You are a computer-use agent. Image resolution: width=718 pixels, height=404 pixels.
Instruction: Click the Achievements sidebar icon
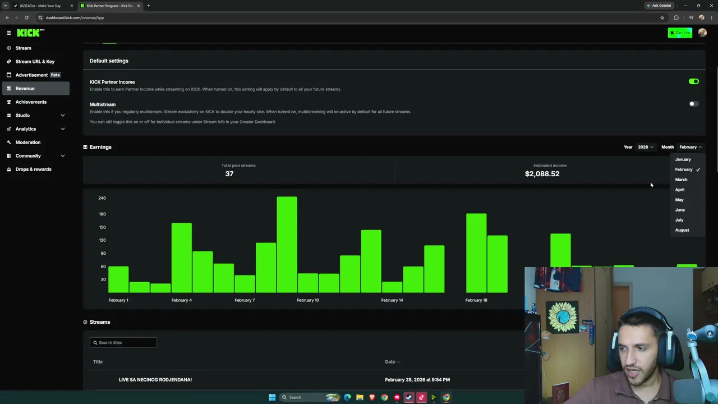[x=9, y=102]
